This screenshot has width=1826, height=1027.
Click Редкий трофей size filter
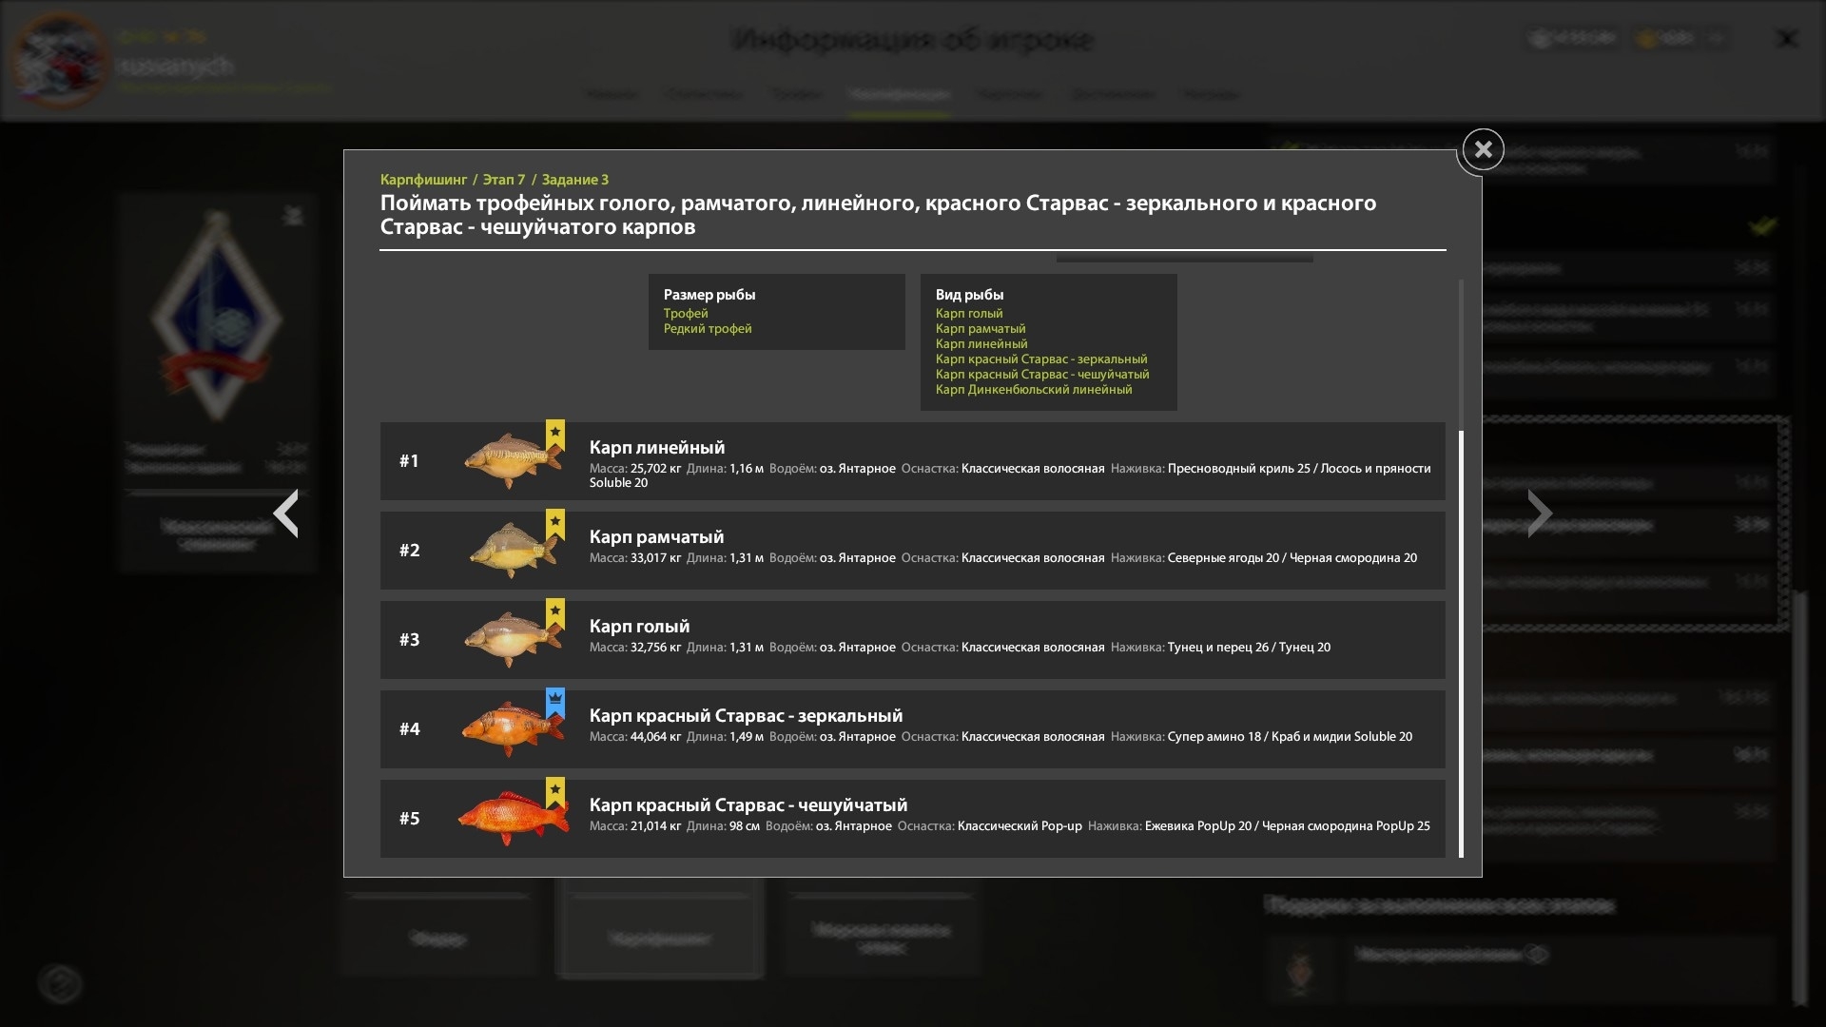708,329
